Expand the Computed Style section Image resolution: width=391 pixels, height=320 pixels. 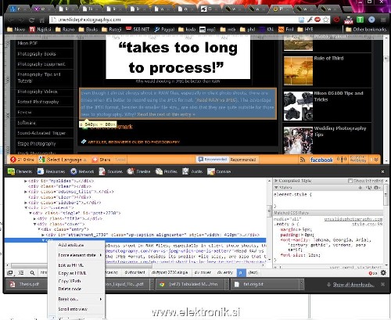click(x=276, y=181)
